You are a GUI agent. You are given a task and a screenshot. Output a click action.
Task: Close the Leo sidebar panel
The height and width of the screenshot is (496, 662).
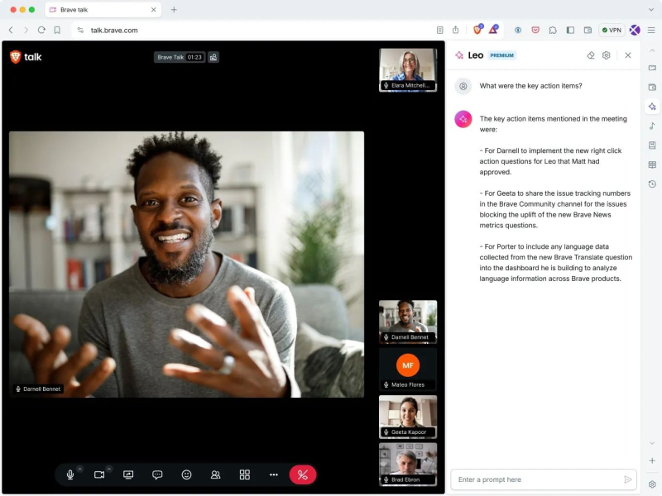pyautogui.click(x=628, y=55)
